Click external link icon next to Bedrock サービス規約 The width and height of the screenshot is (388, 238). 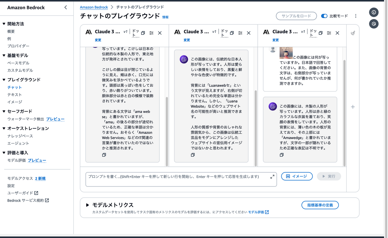(x=47, y=200)
